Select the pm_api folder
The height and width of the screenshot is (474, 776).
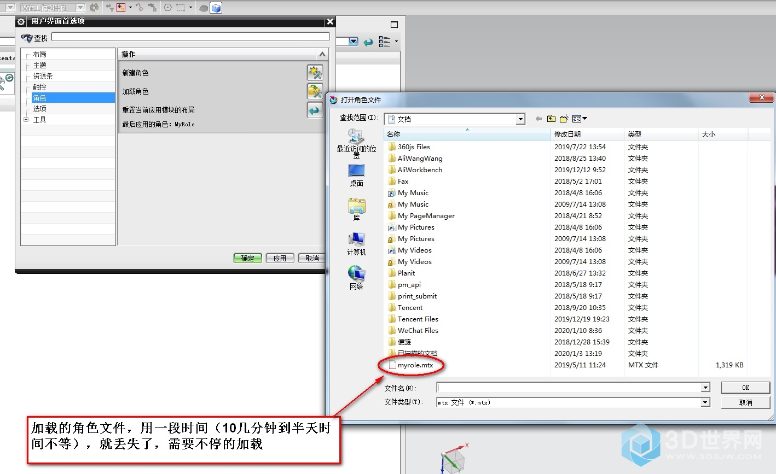pyautogui.click(x=409, y=285)
